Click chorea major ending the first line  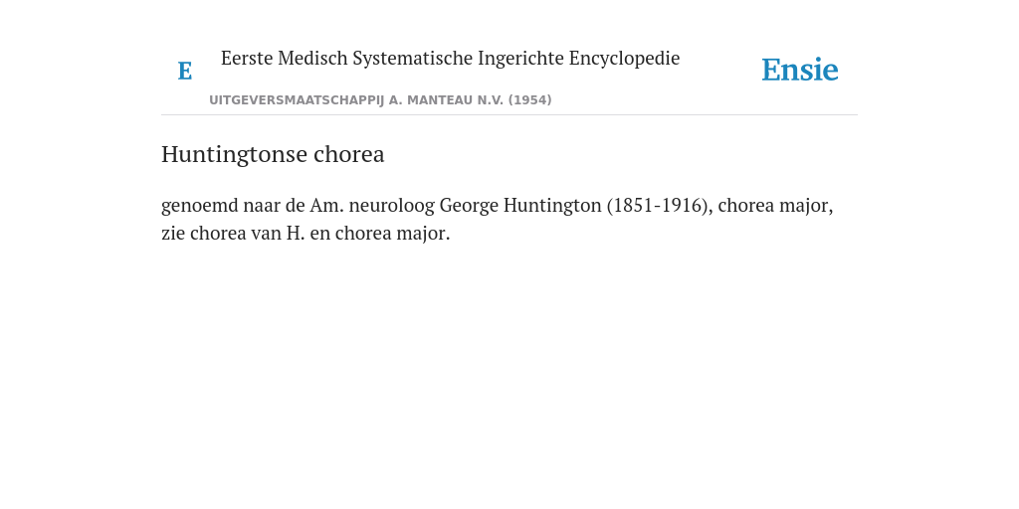point(775,205)
